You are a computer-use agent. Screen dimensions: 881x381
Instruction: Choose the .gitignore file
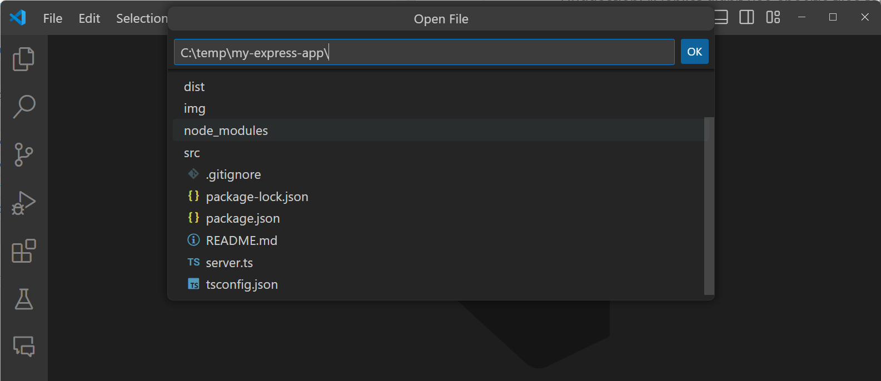pyautogui.click(x=438, y=174)
